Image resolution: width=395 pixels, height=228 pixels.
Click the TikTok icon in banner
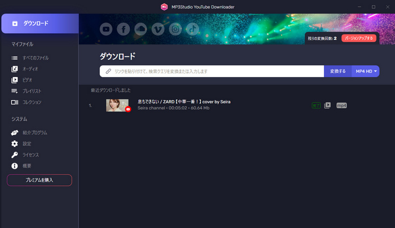coord(192,29)
